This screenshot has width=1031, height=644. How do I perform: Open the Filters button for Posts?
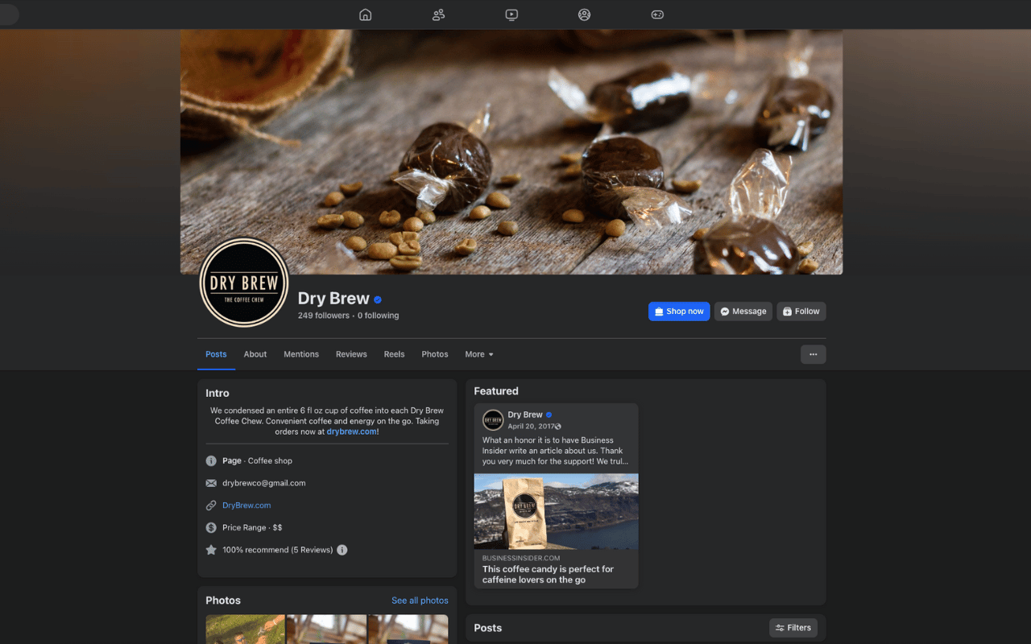click(793, 628)
